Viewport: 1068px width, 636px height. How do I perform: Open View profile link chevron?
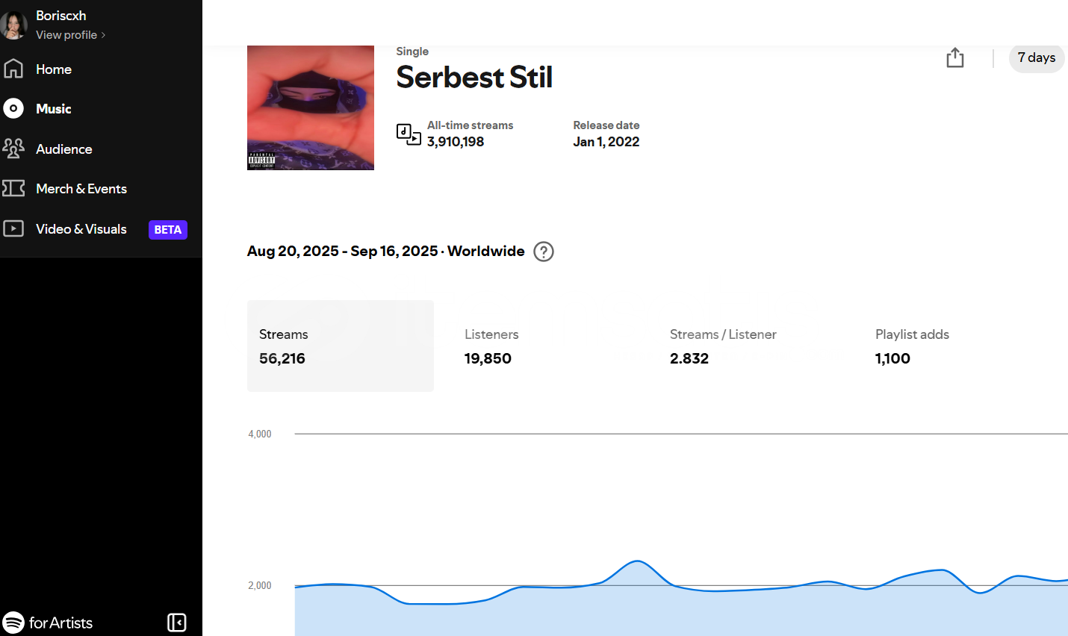point(103,35)
